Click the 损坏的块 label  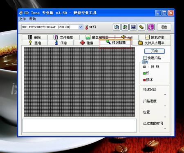click(150, 90)
